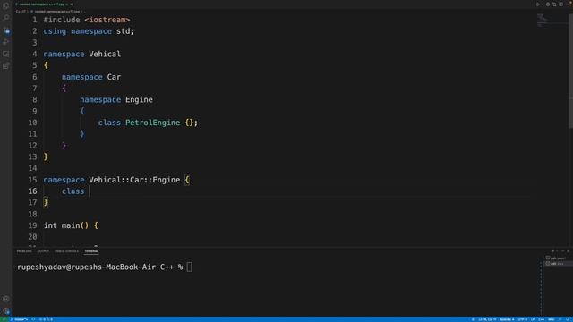The width and height of the screenshot is (573, 322).
Task: Click 'PetrolEngine' class name on line 10
Action: click(153, 123)
